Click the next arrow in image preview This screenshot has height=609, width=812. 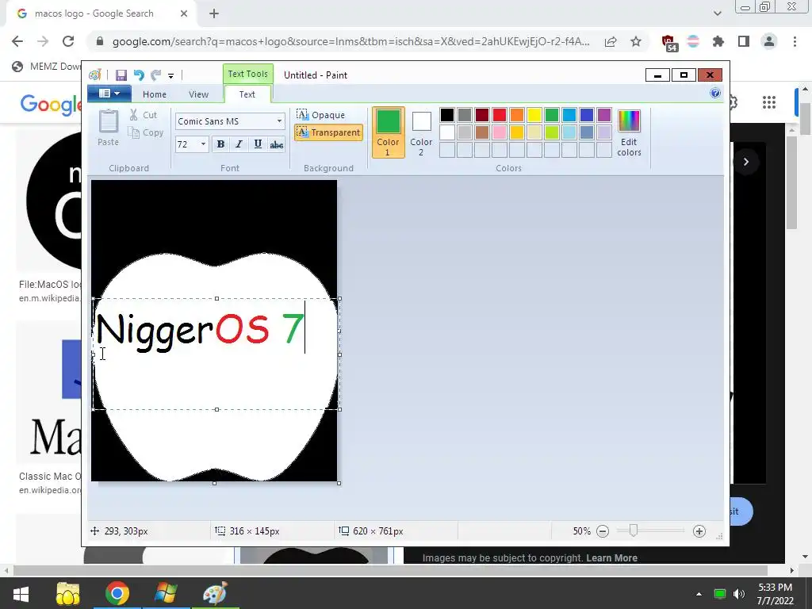point(745,162)
